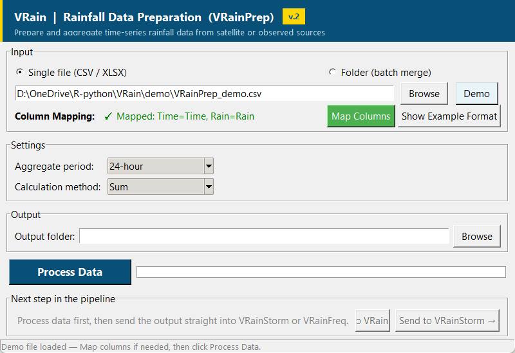Select Single file (CSV / XLSX) option
Image resolution: width=515 pixels, height=353 pixels.
pyautogui.click(x=71, y=73)
